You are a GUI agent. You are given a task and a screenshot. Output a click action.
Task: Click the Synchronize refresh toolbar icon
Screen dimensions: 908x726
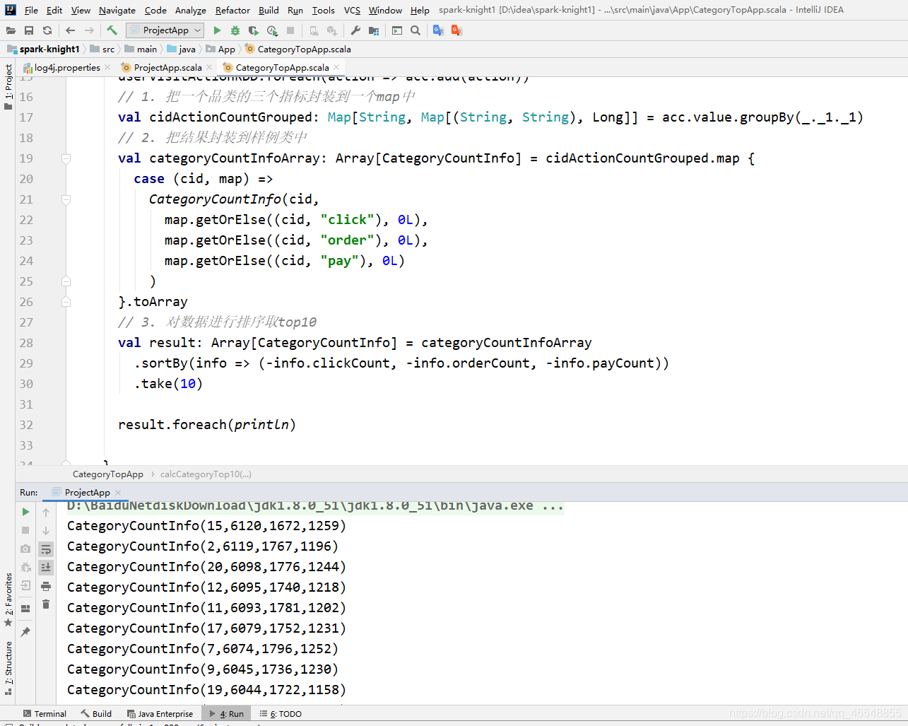pyautogui.click(x=47, y=30)
